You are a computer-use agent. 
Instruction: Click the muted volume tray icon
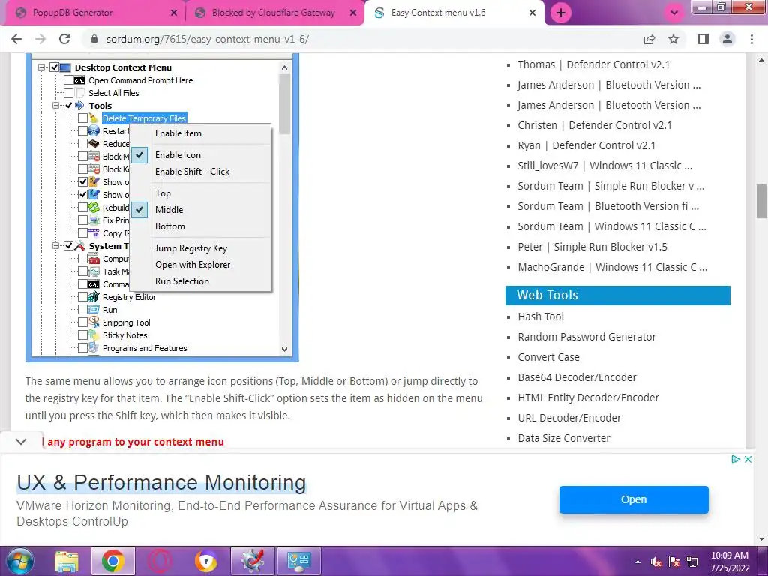(x=655, y=562)
